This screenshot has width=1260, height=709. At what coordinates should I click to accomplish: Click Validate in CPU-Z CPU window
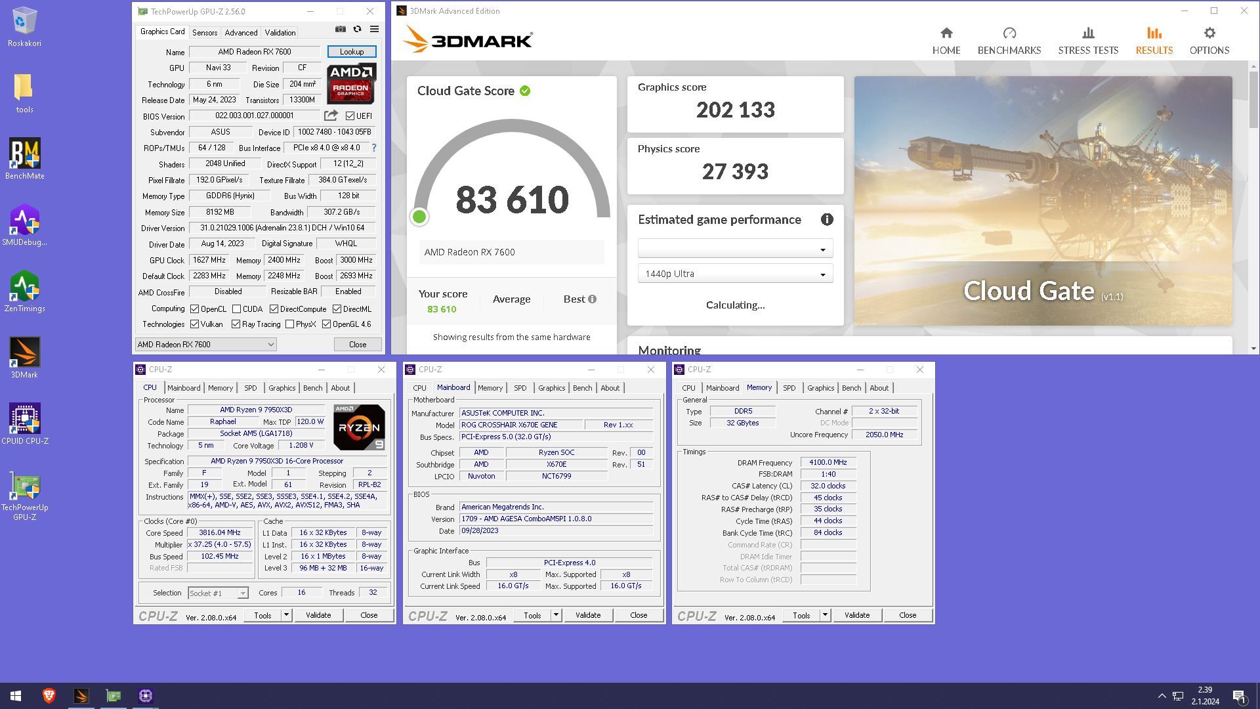[318, 615]
